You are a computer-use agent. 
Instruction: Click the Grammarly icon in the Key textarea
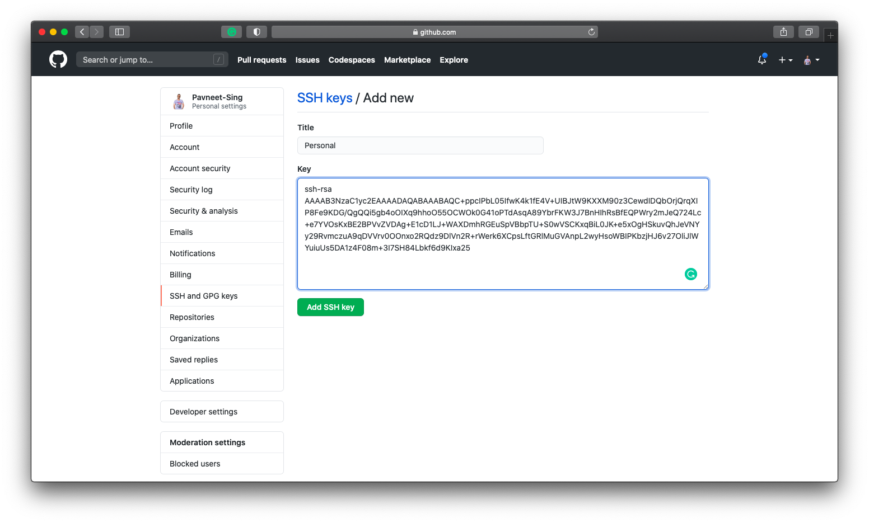click(691, 274)
